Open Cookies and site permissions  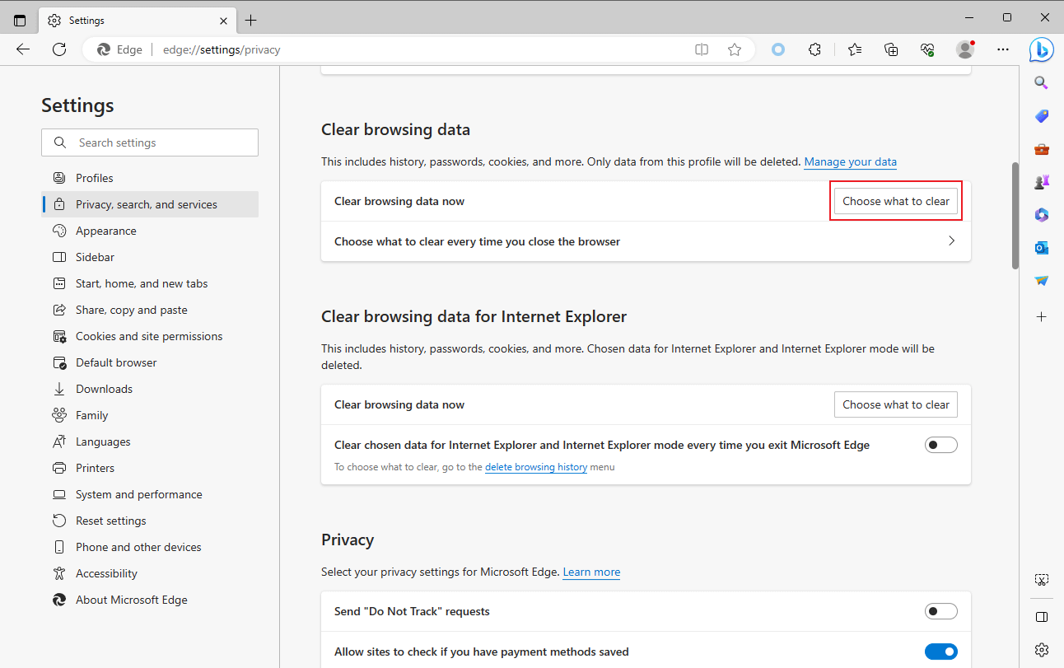click(150, 336)
